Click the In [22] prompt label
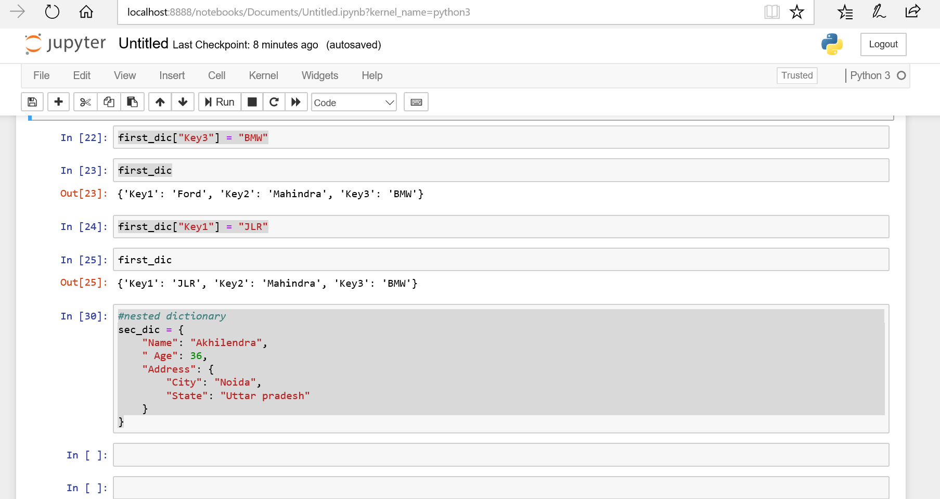Image resolution: width=940 pixels, height=499 pixels. click(84, 137)
